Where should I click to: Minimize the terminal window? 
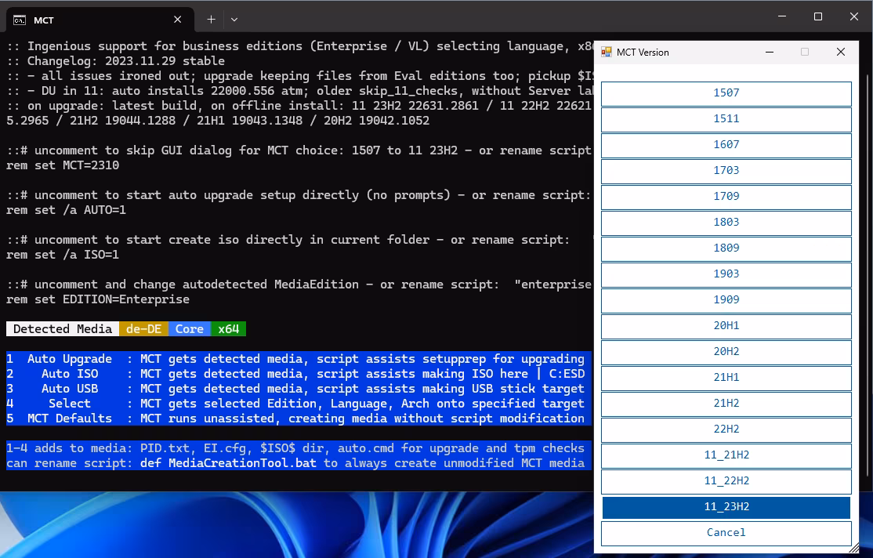[782, 16]
